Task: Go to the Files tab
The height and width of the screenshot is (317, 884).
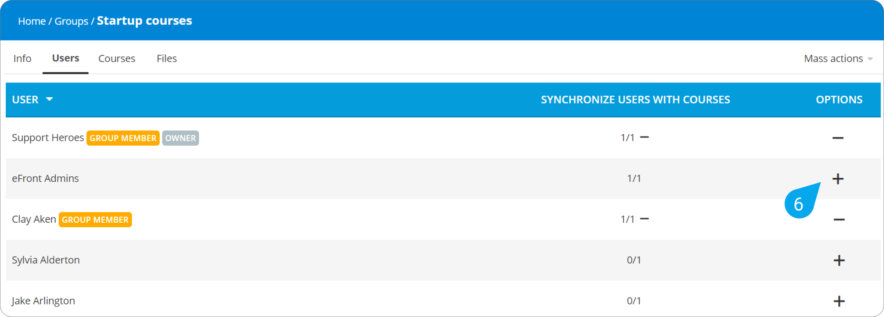Action: (167, 59)
